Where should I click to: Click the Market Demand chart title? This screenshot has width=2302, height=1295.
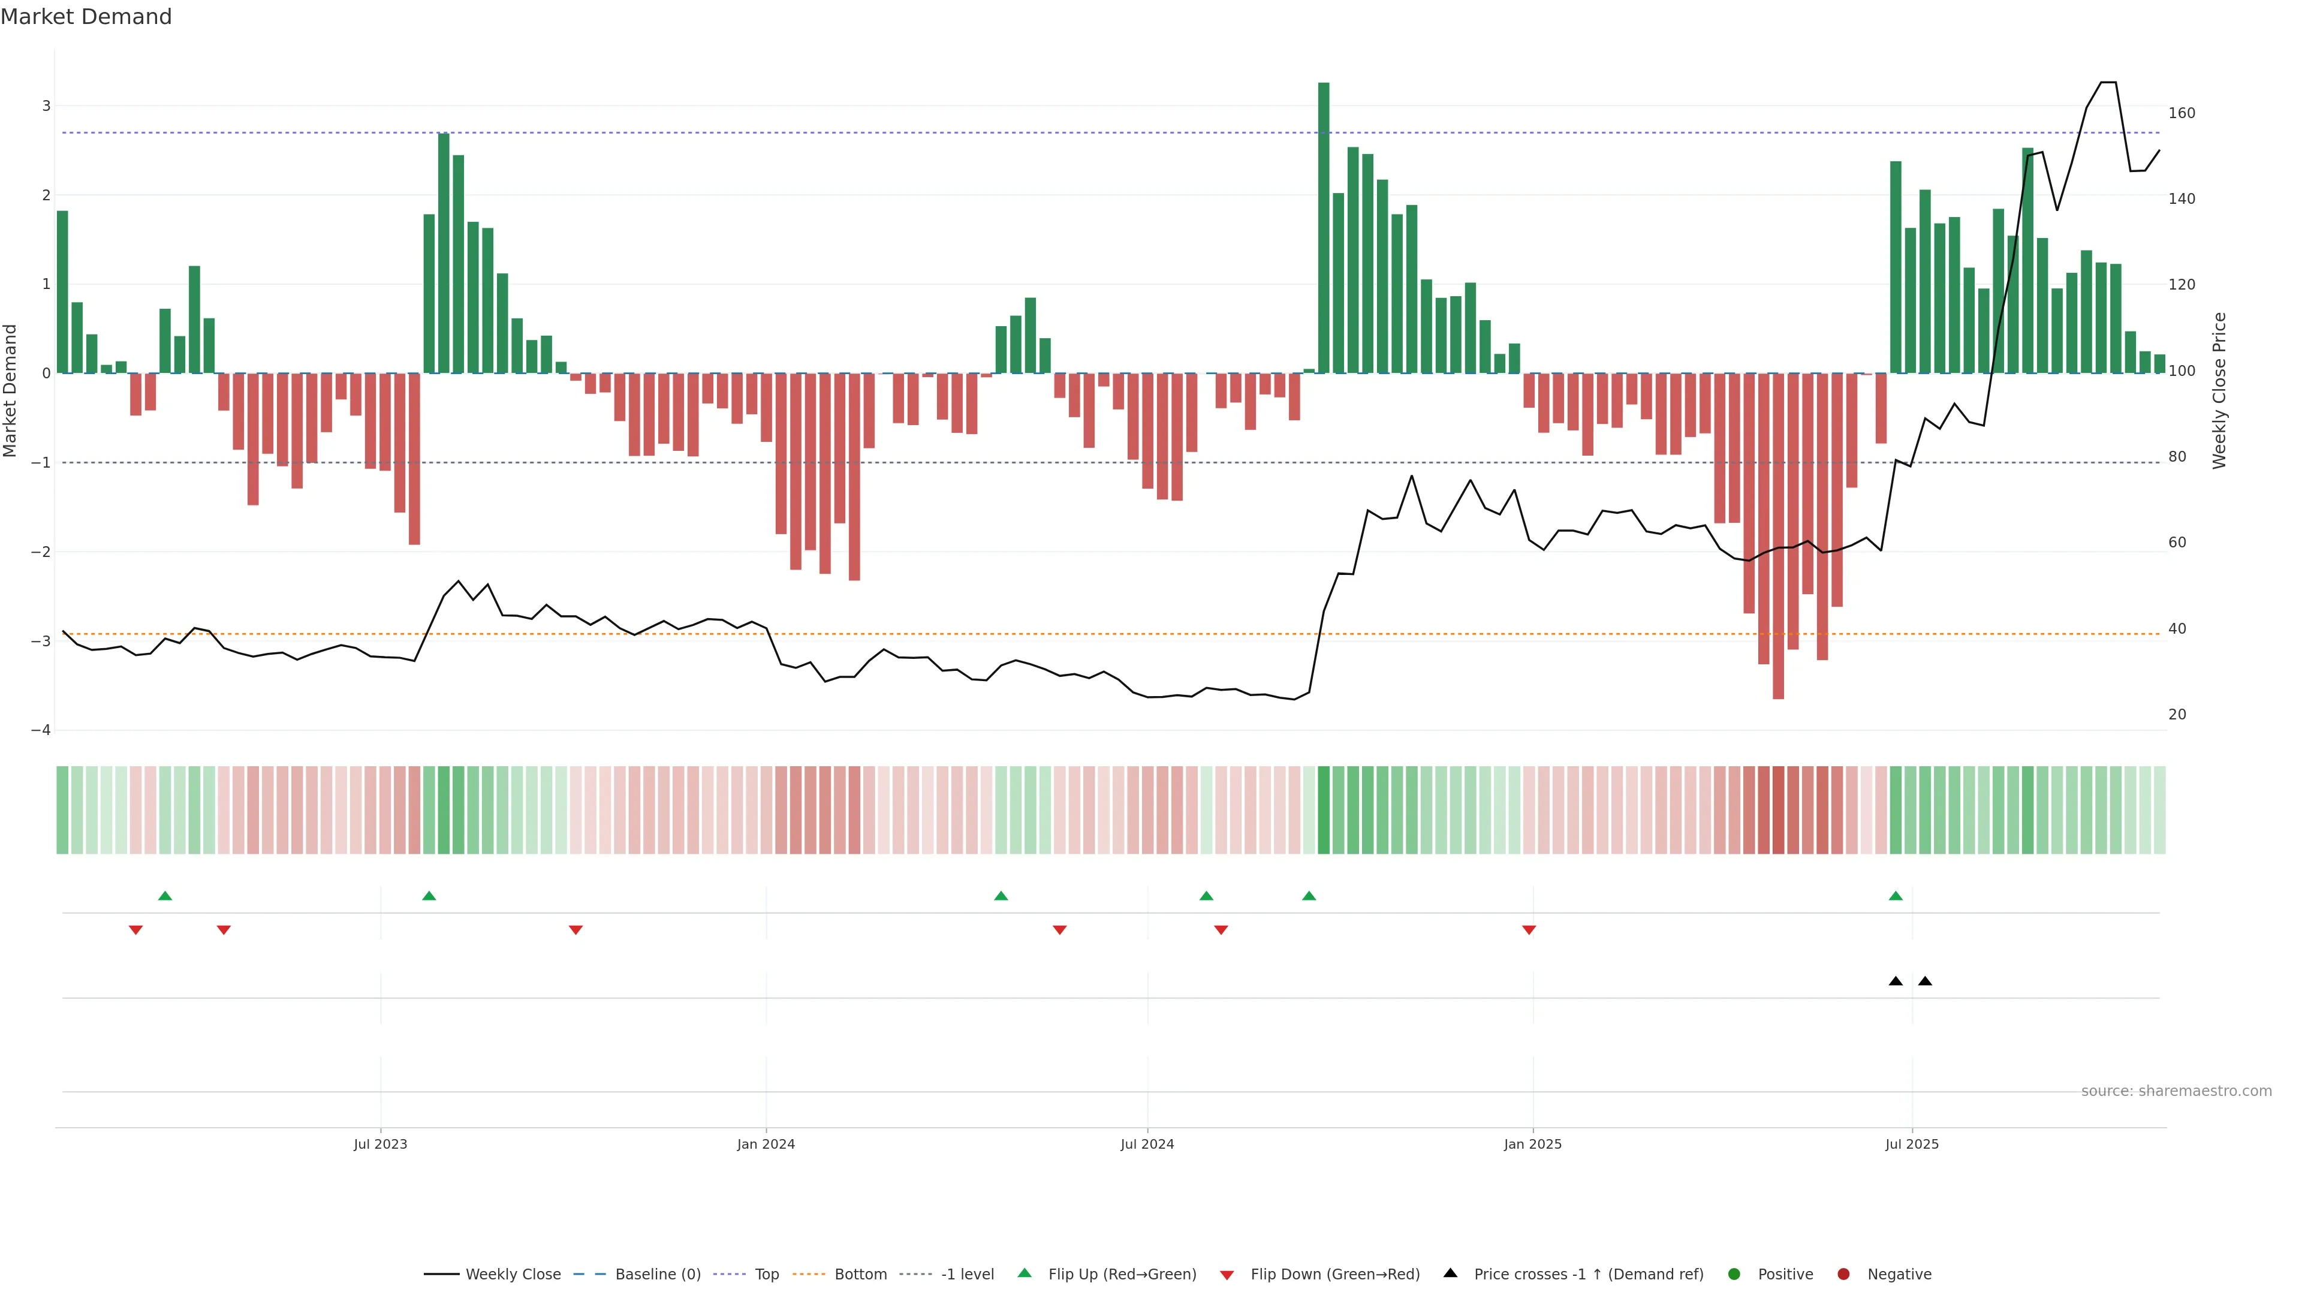pos(87,17)
